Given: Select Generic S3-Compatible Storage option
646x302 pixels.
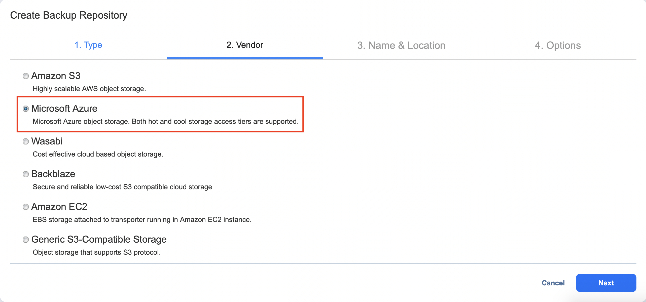Looking at the screenshot, I should click(x=25, y=240).
